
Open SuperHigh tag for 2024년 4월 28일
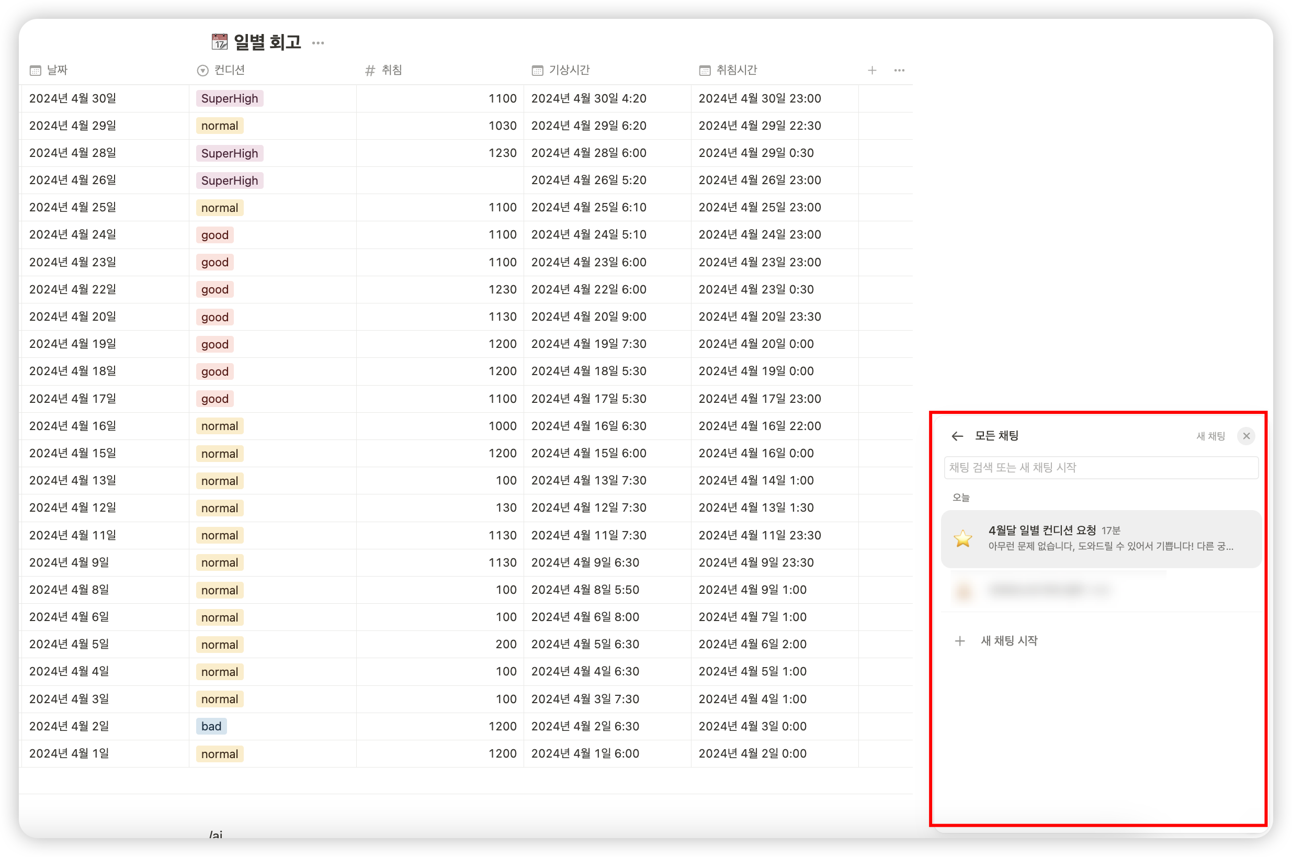click(x=230, y=153)
